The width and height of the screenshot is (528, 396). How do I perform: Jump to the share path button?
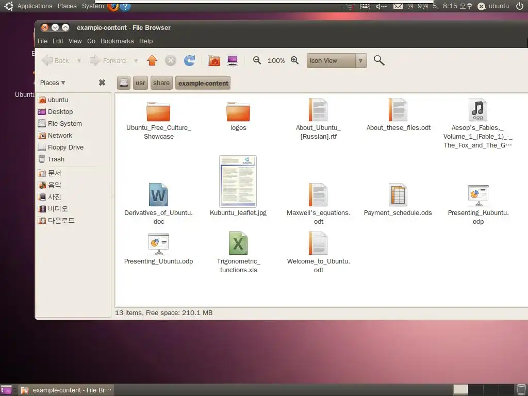(x=161, y=83)
